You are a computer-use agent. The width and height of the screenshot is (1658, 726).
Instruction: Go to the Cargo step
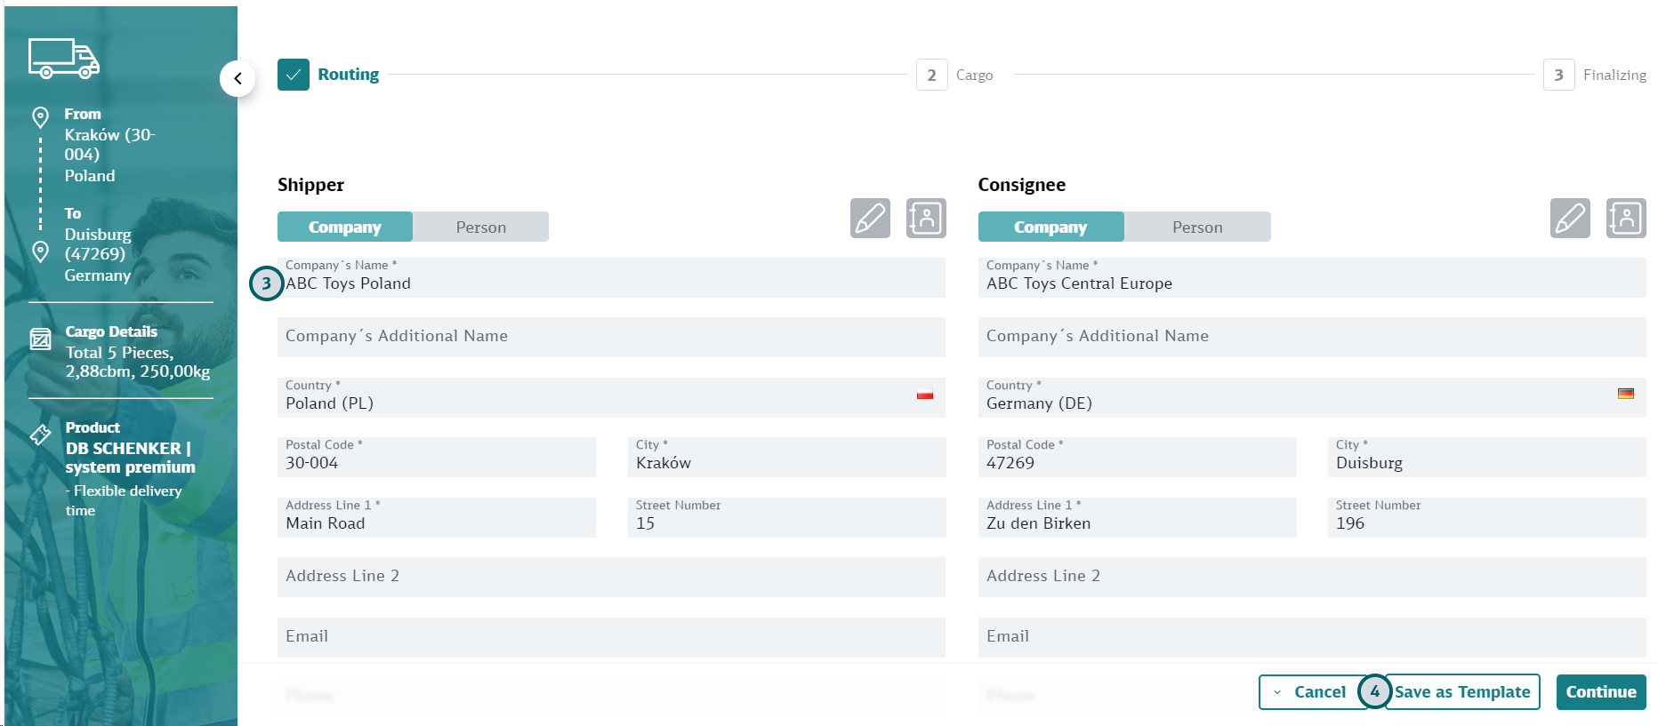point(932,76)
